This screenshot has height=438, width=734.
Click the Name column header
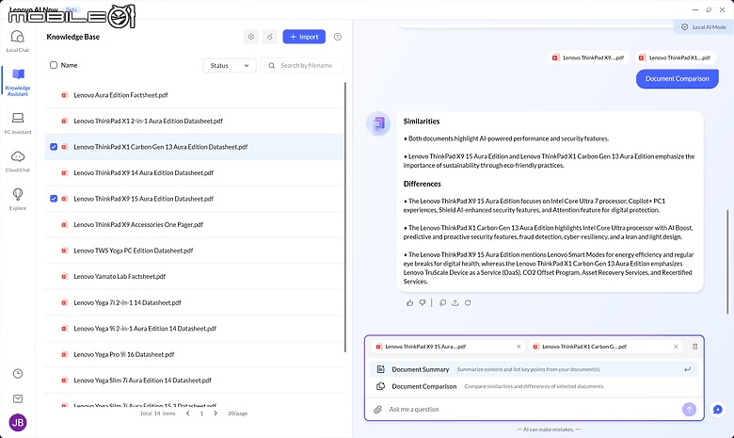click(70, 65)
